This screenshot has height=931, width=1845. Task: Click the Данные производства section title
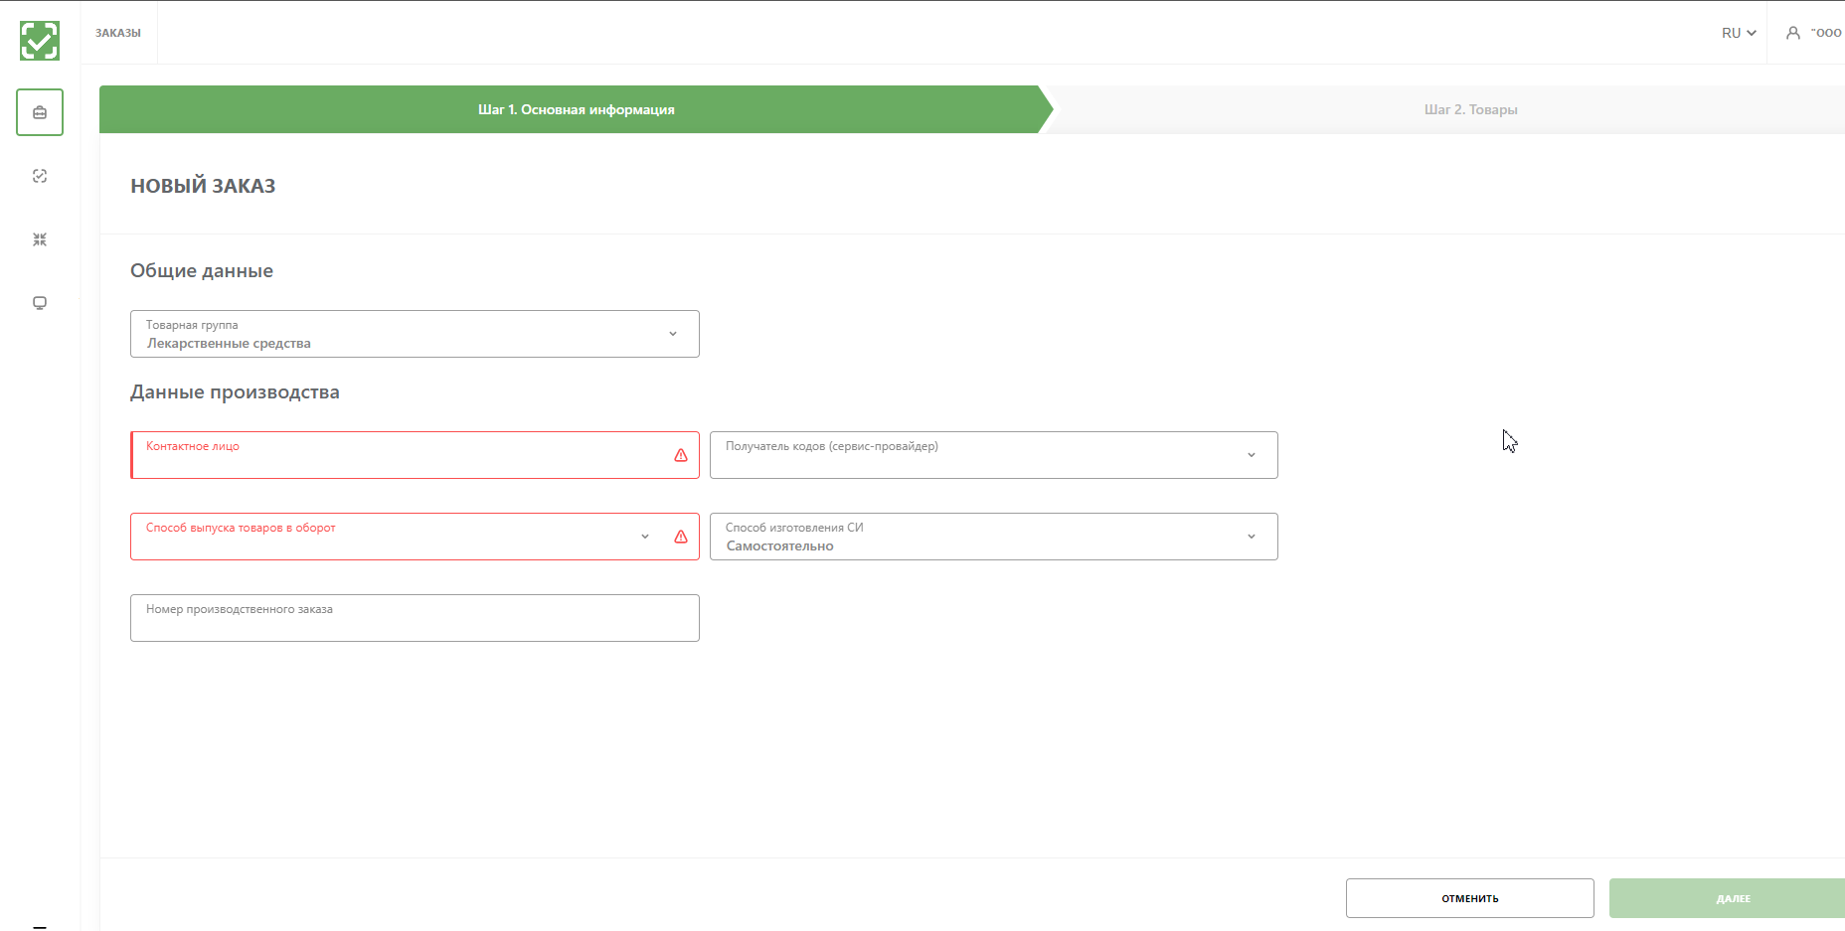point(235,392)
